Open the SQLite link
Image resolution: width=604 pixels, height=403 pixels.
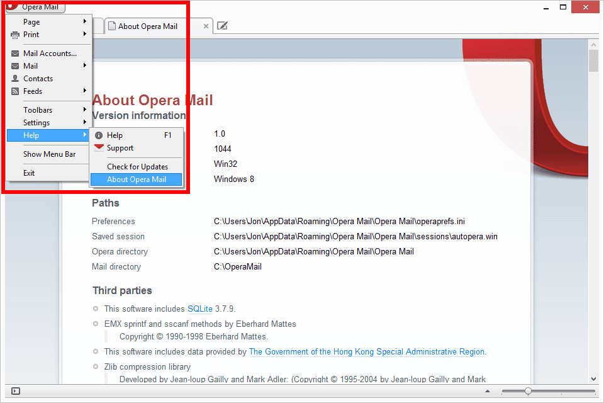[x=200, y=309]
